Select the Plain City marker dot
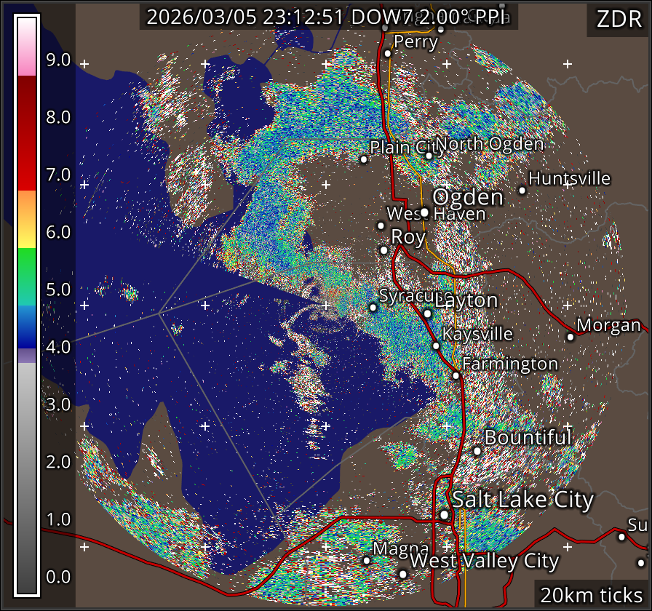This screenshot has width=652, height=611. (x=364, y=159)
